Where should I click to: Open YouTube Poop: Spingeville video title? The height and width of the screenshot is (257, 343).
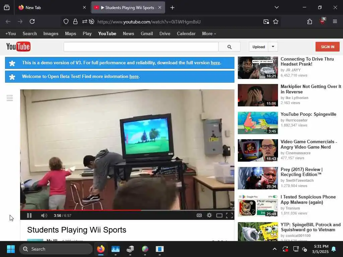click(x=308, y=114)
